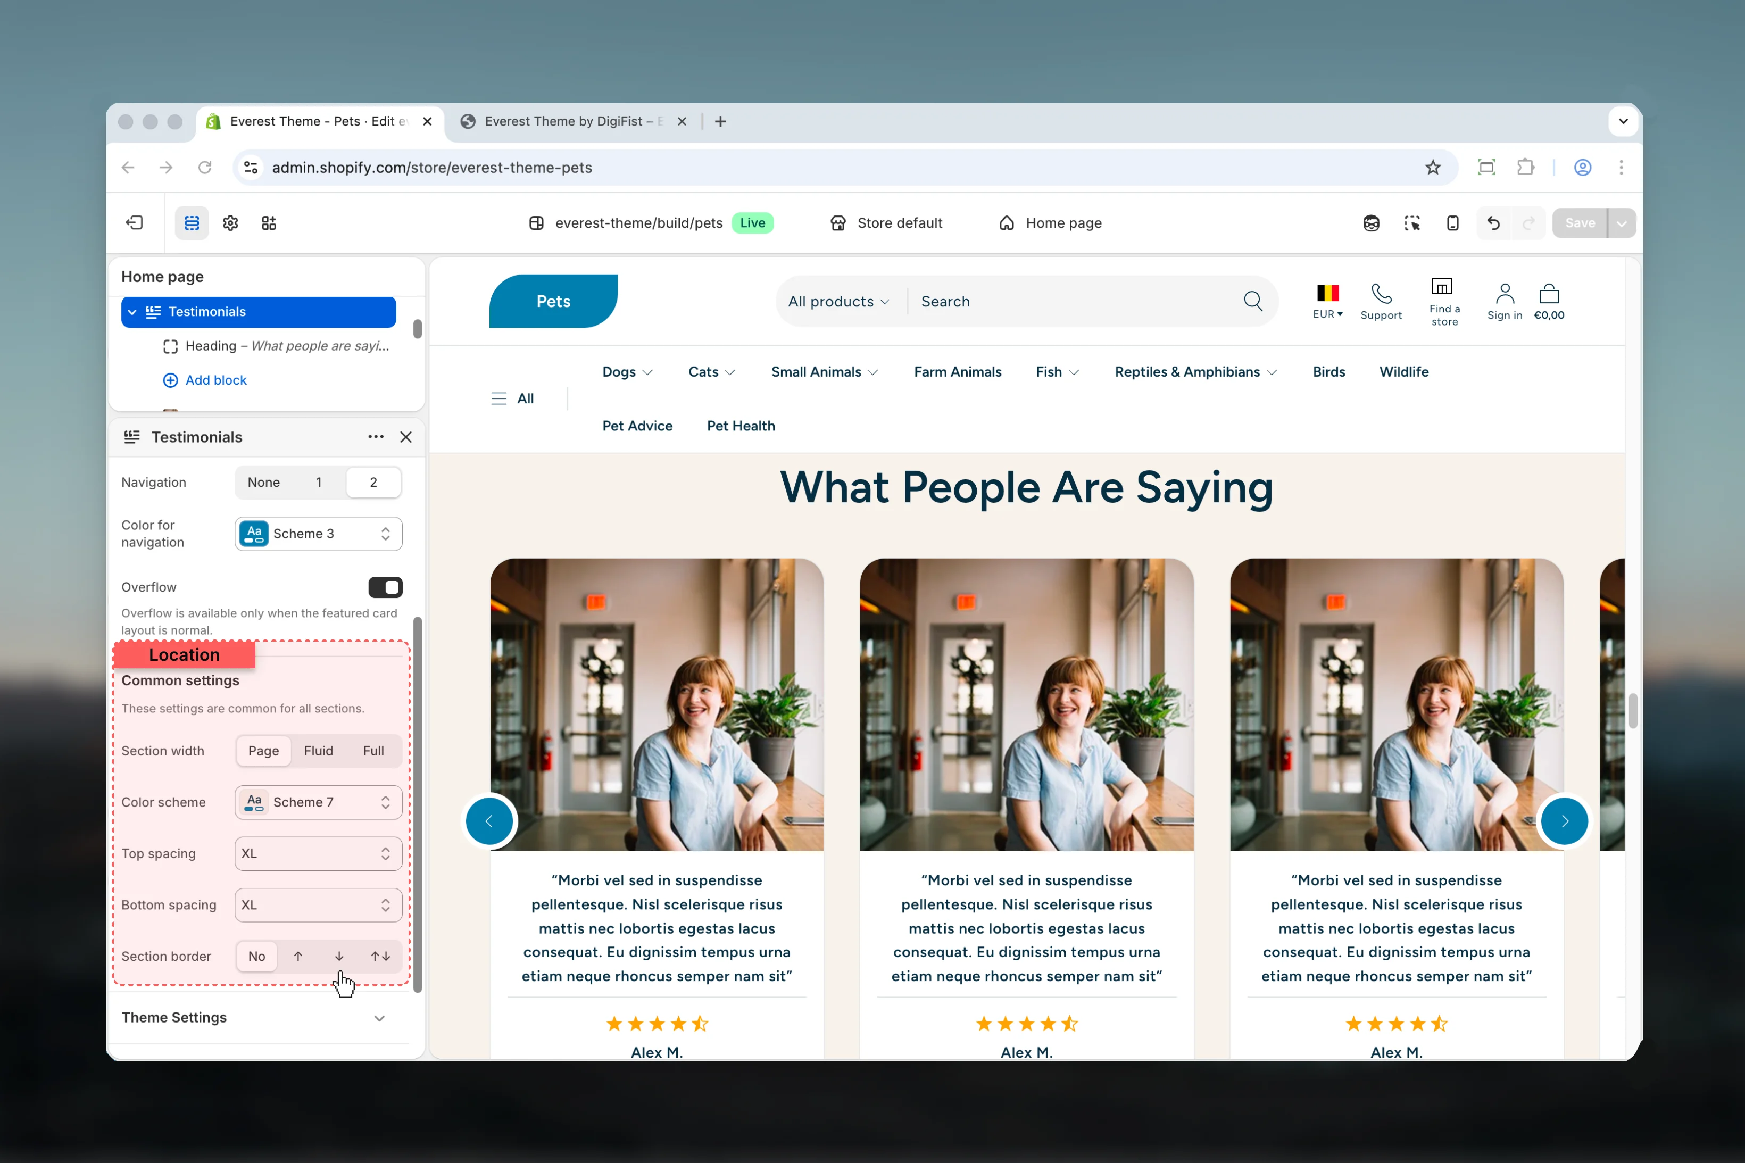Open Save button dropdown arrow
The width and height of the screenshot is (1745, 1163).
click(1621, 222)
